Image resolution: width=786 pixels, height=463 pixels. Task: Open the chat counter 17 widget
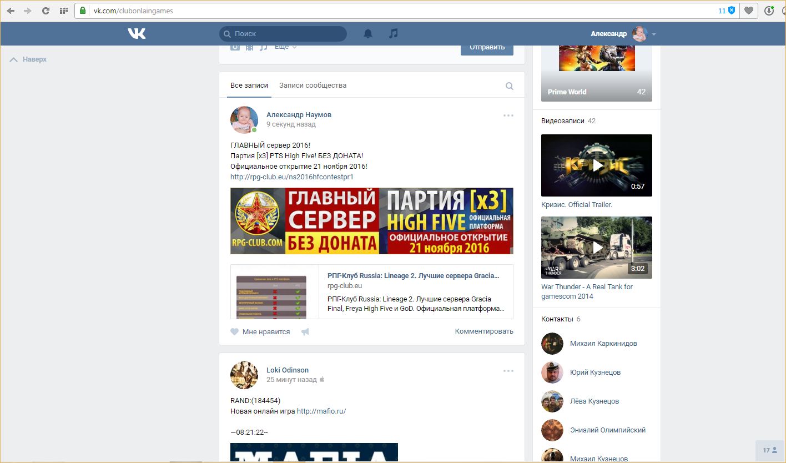[x=770, y=450]
